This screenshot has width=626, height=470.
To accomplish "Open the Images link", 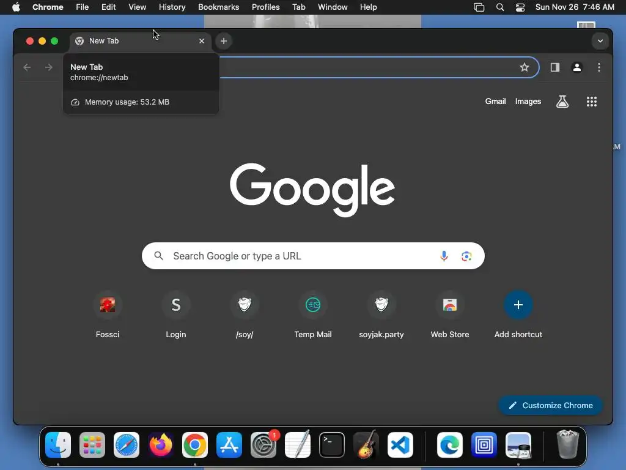I will 528,102.
